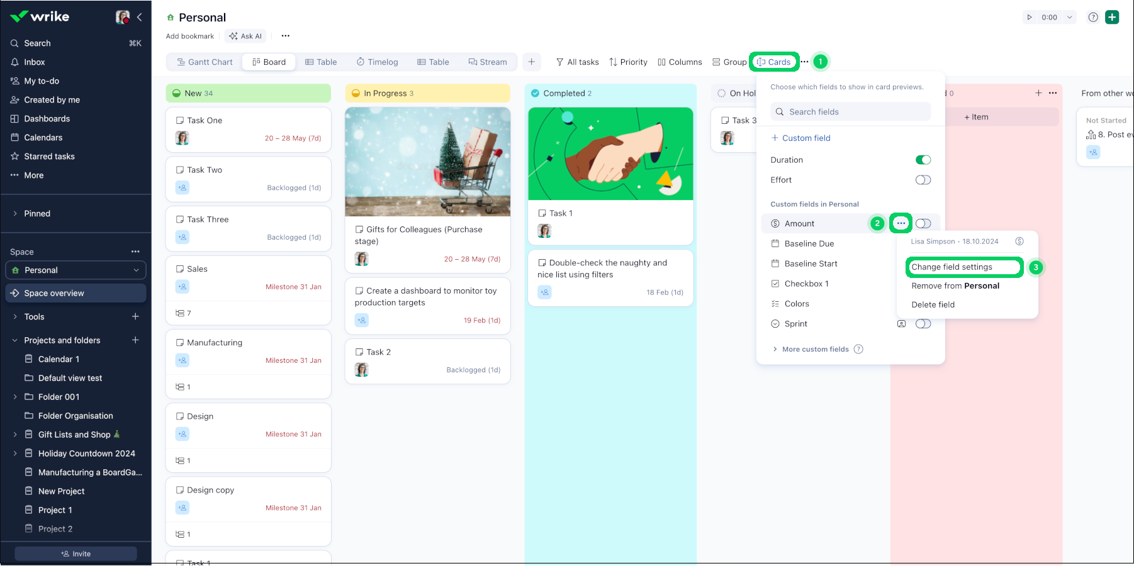
Task: Open the Ask AI assistant
Action: (x=245, y=36)
